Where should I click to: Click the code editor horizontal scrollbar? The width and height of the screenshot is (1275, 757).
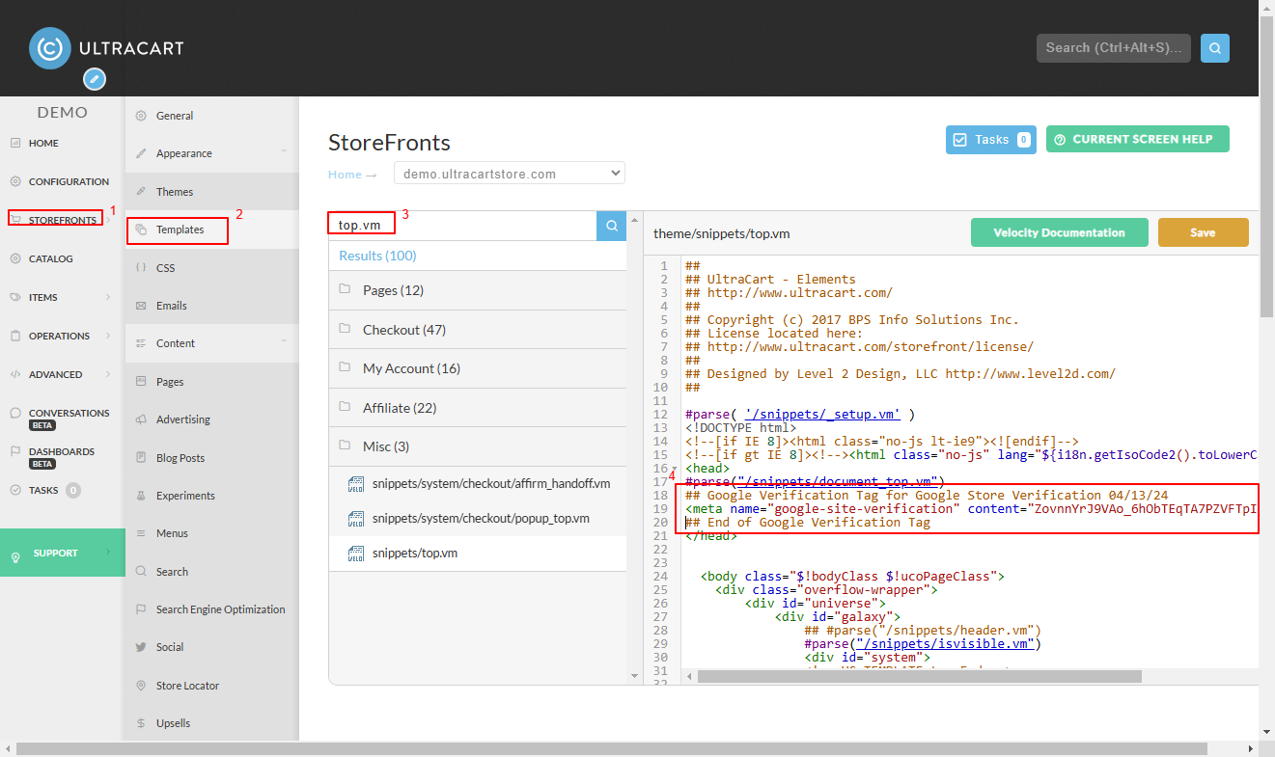click(919, 676)
